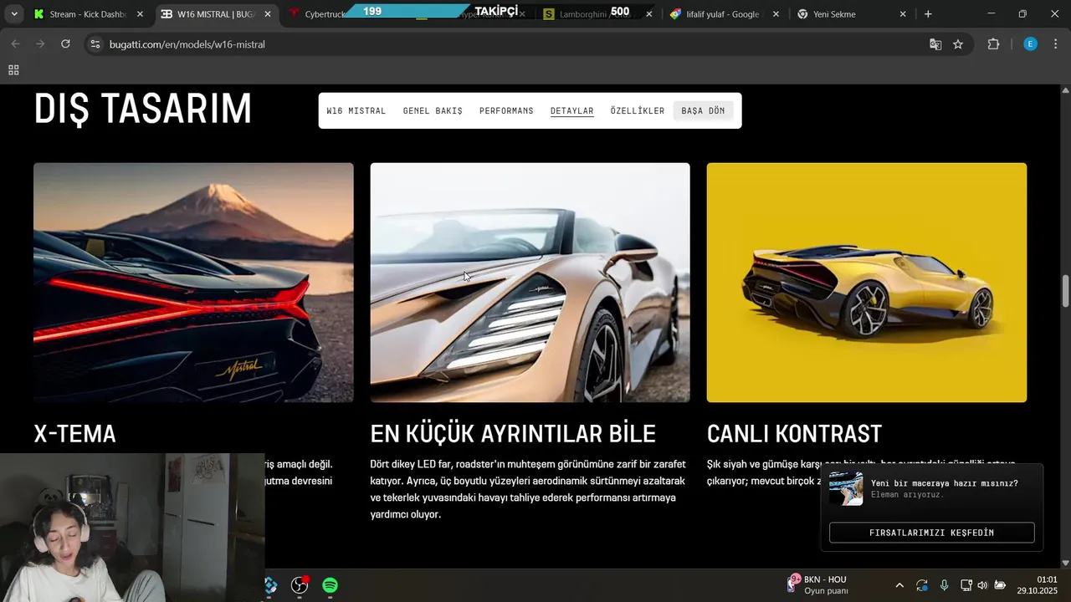Open the blue app icon left of OBS
This screenshot has height=602, width=1071.
point(271,585)
